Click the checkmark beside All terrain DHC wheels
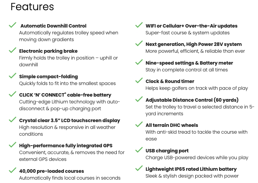This screenshot has height=183, width=258. point(139,124)
